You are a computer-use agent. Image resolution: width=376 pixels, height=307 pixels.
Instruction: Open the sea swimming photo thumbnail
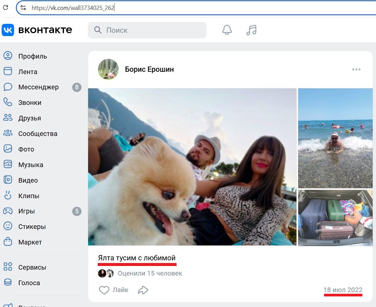pyautogui.click(x=335, y=138)
